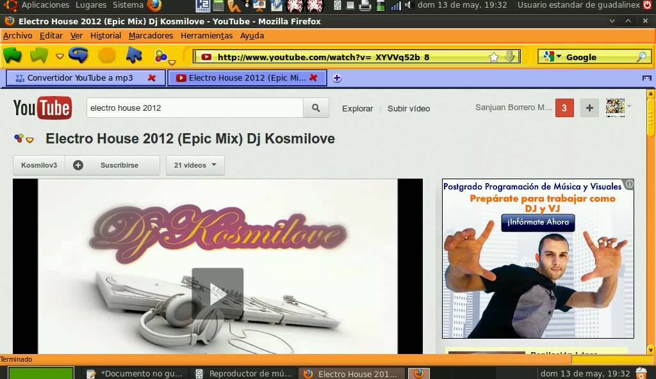Screen dimensions: 656x379
Task: Open the Herramientas menu
Action: coord(206,36)
